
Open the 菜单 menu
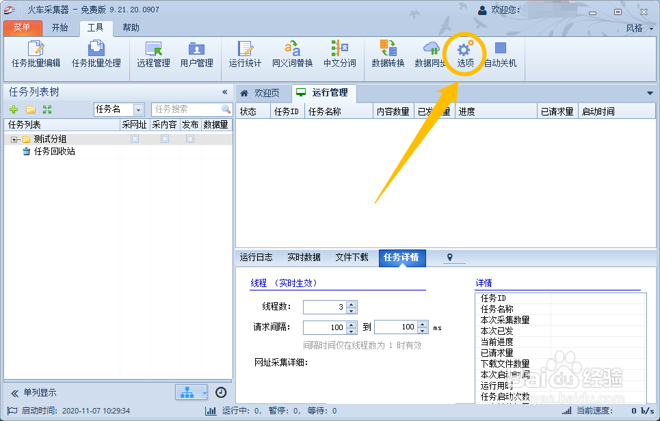pos(23,28)
